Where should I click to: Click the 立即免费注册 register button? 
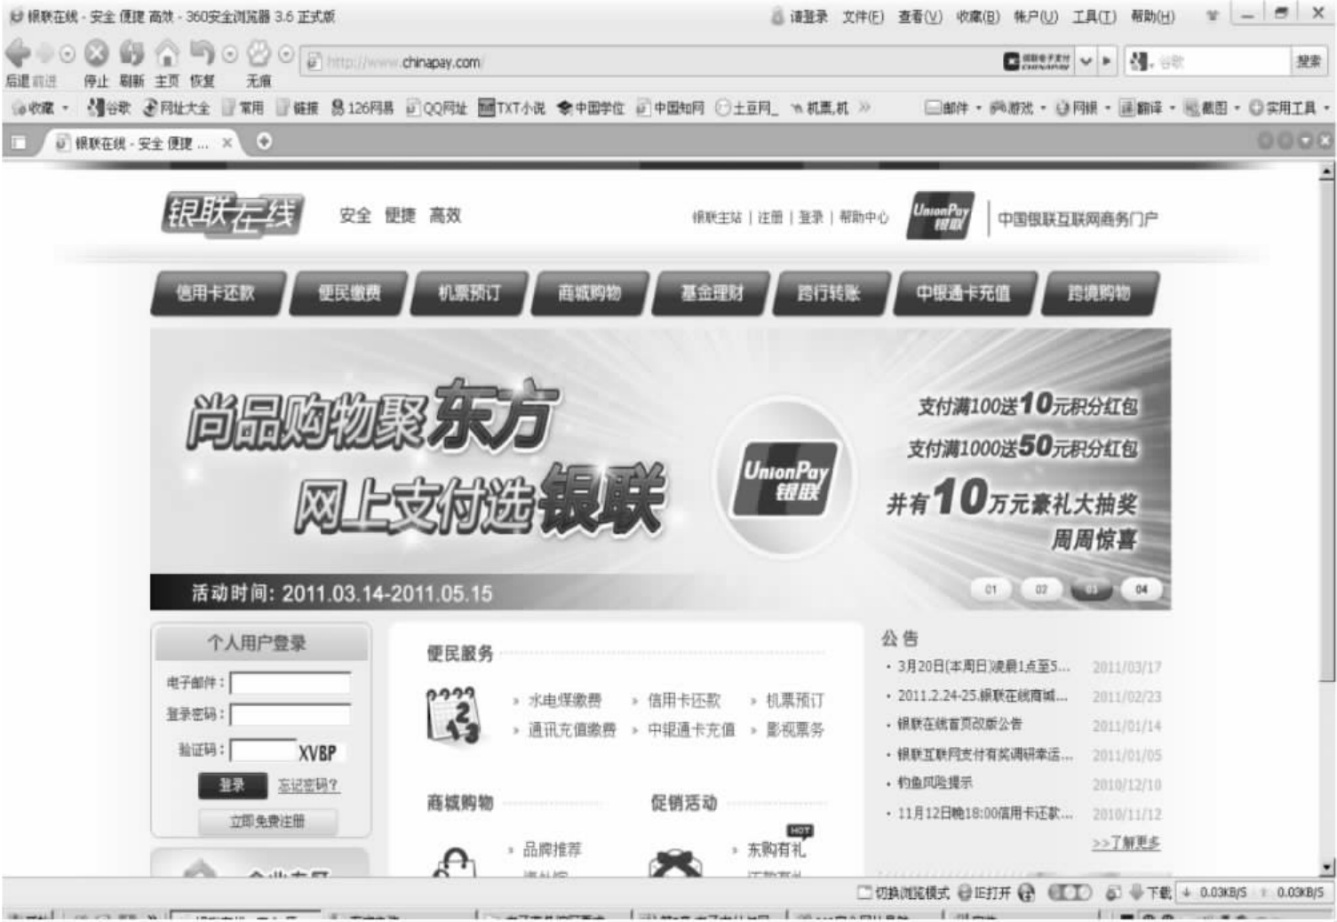(x=267, y=822)
